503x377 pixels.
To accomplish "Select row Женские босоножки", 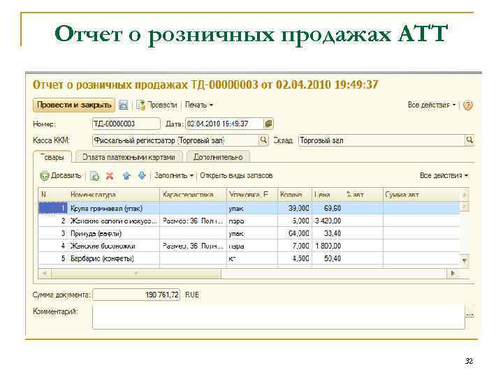I will click(x=249, y=246).
